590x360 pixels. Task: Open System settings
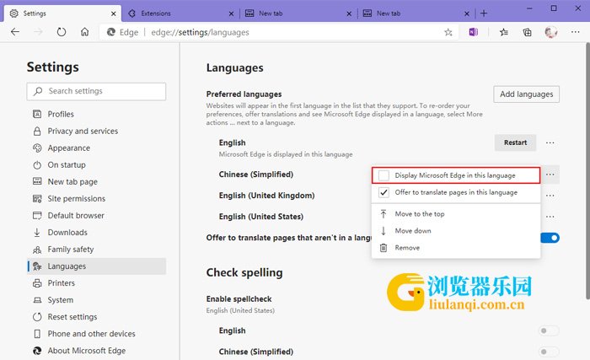coord(97,300)
